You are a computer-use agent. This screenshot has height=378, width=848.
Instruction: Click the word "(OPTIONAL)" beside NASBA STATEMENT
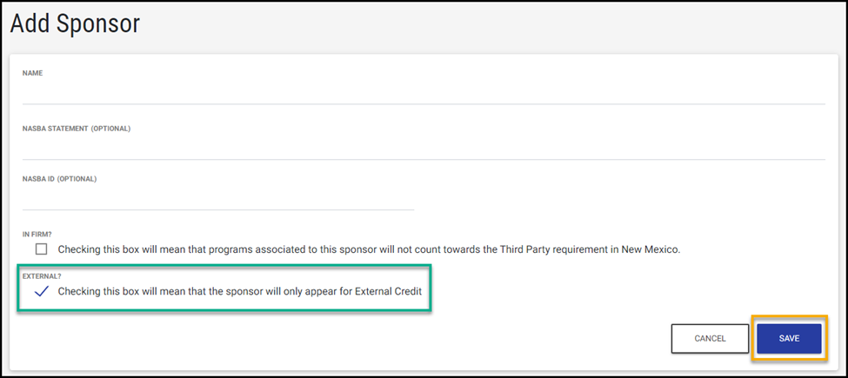[x=110, y=129]
